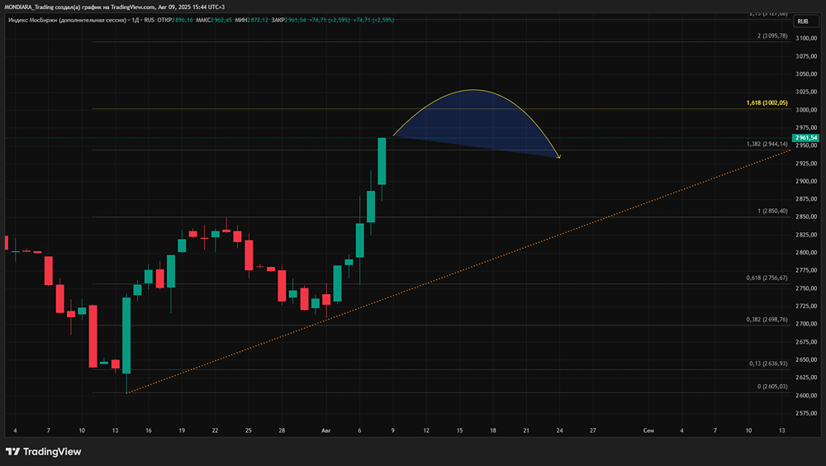Click the TradingView logo
Screen dimensions: 826x466
click(x=44, y=452)
